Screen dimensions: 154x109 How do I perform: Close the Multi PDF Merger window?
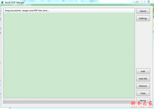[x=149, y=2]
